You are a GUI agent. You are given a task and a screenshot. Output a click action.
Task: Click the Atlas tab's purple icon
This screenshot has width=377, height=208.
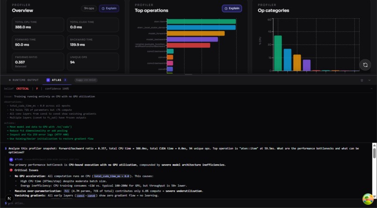click(48, 80)
